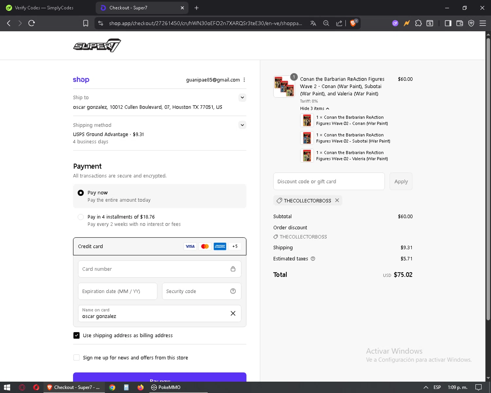Image resolution: width=491 pixels, height=393 pixels.
Task: Focus the Security code field
Action: pos(202,291)
